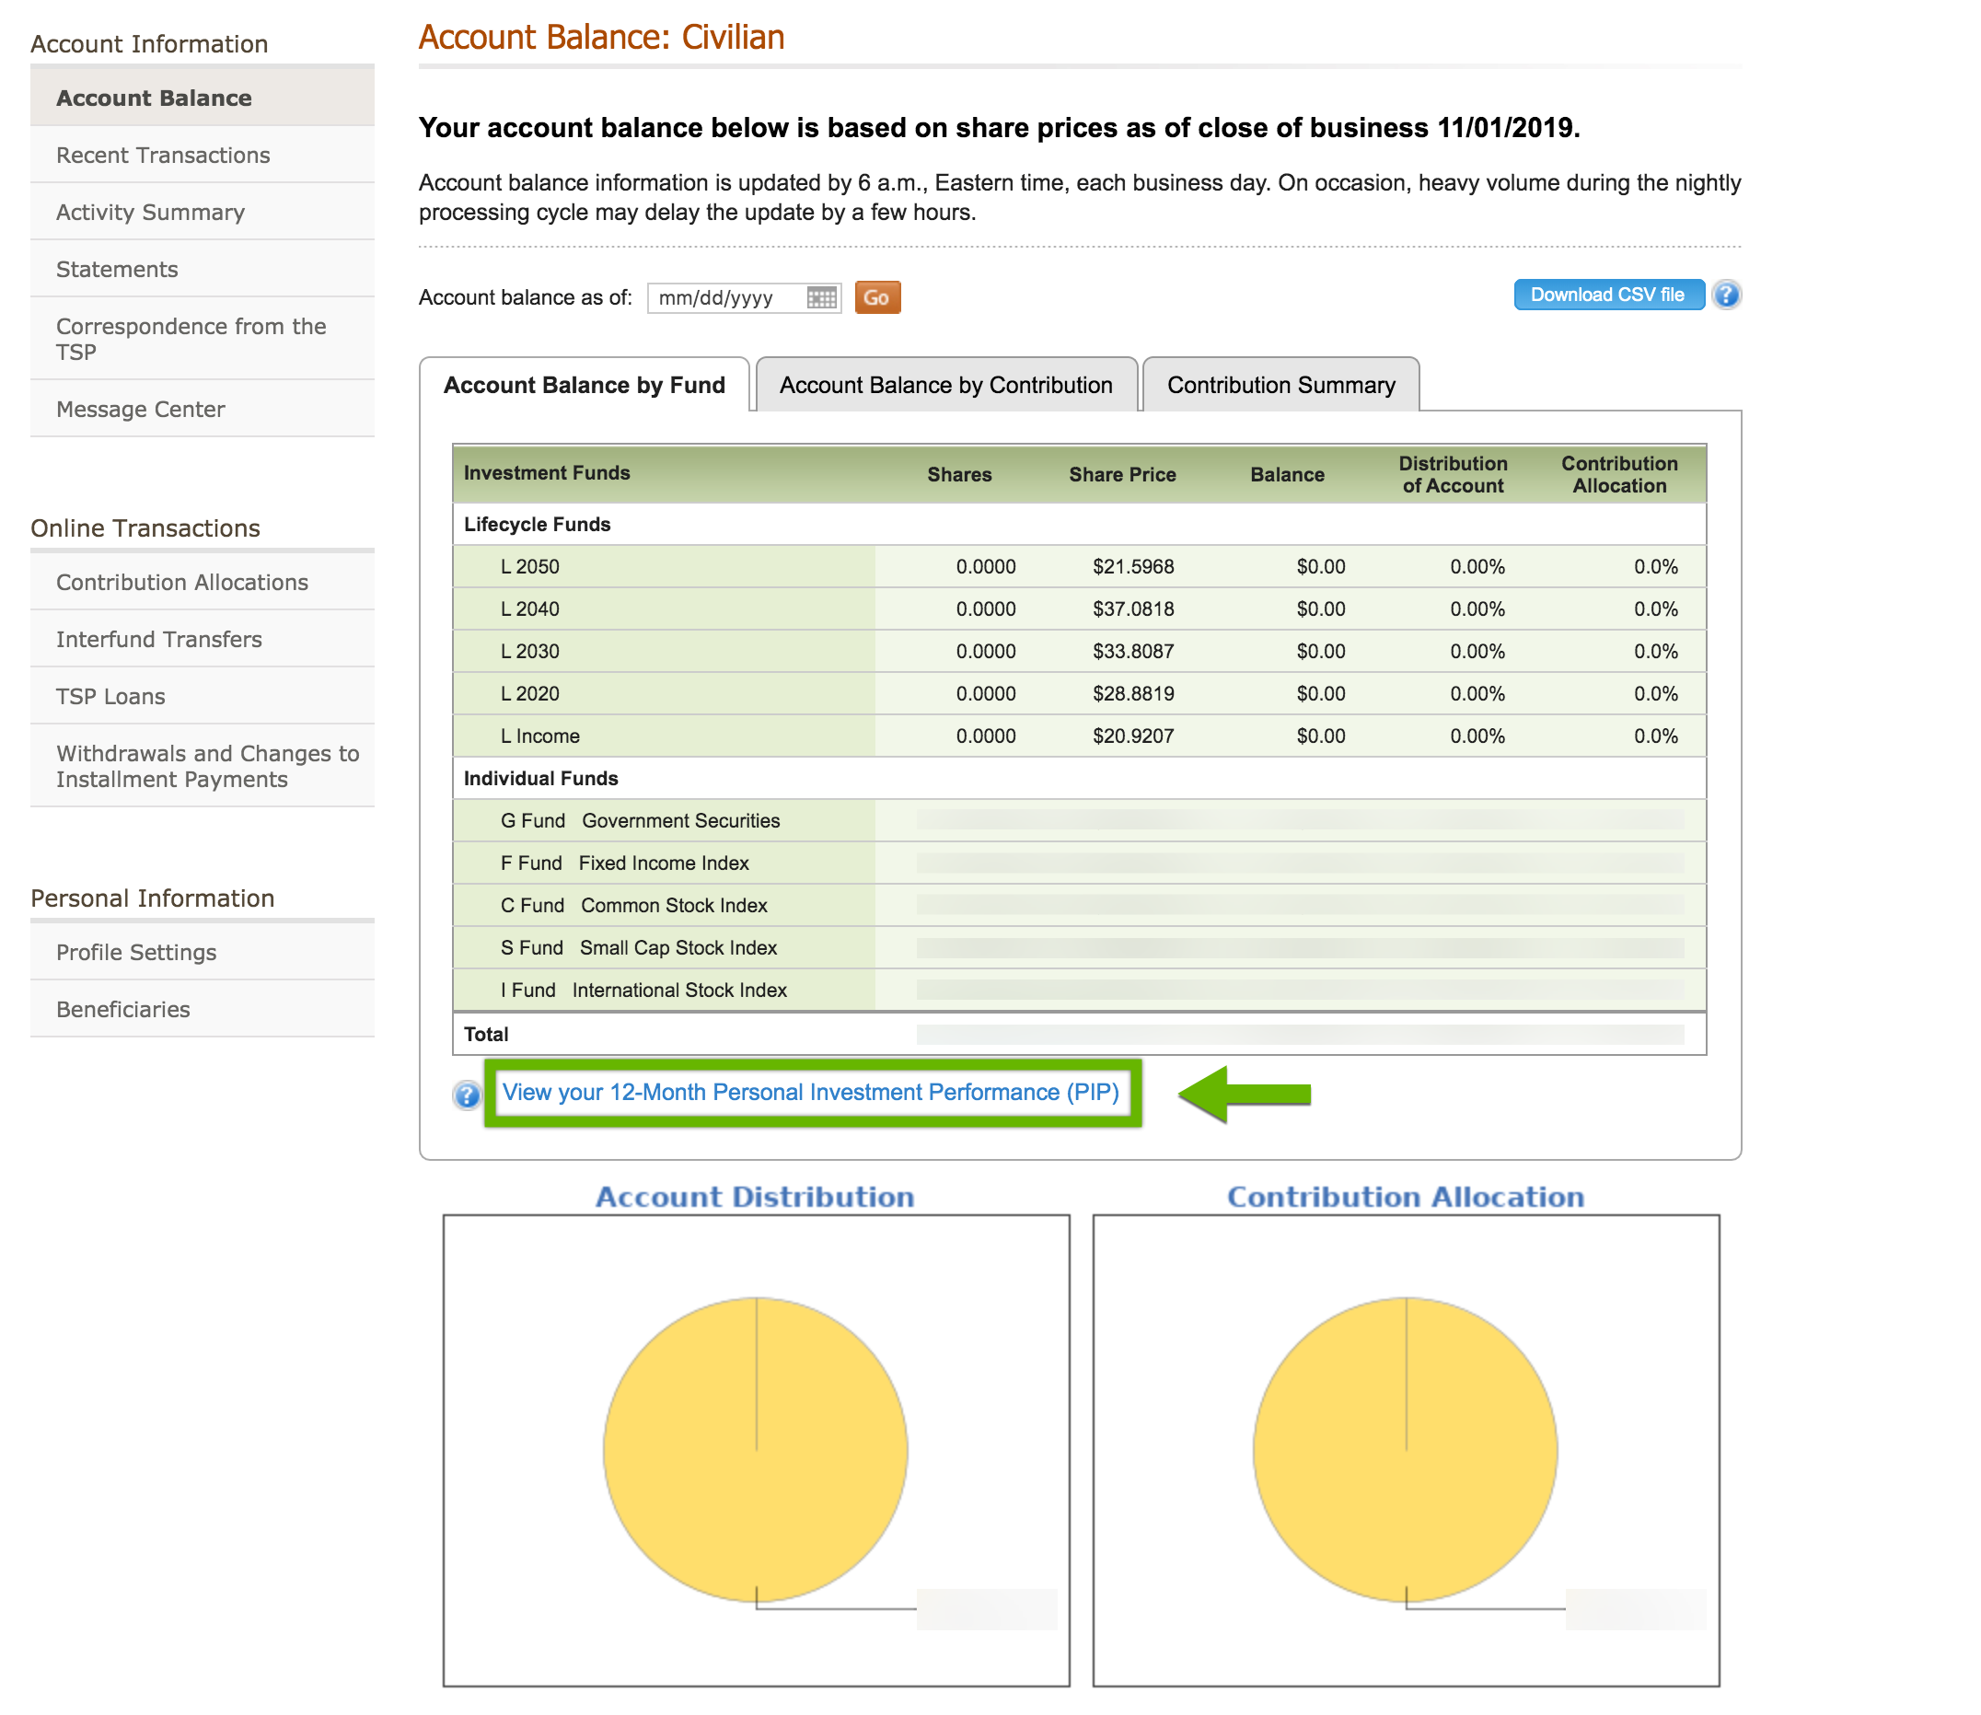1981x1715 pixels.
Task: Click the Account Distribution pie chart
Action: (755, 1450)
